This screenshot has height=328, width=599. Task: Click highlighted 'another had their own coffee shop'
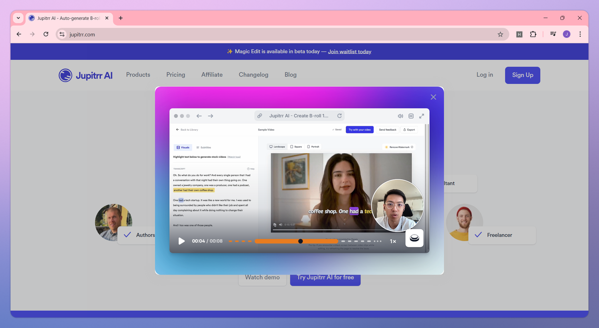194,190
